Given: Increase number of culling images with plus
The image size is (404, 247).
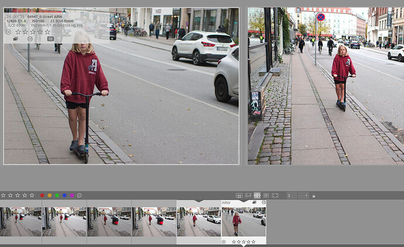Looking at the screenshot, I should pos(306,195).
